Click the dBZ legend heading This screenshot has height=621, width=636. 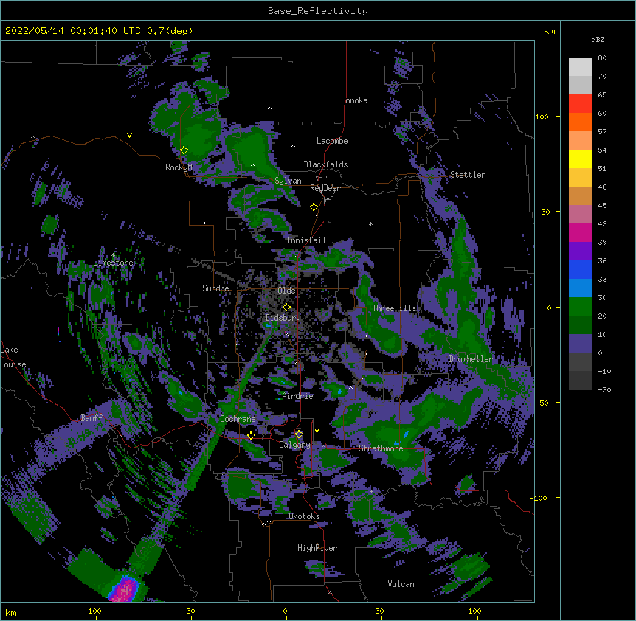598,39
